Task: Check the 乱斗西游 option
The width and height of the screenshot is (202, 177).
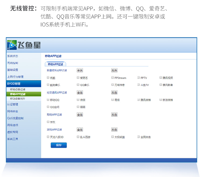Action: tap(78, 137)
